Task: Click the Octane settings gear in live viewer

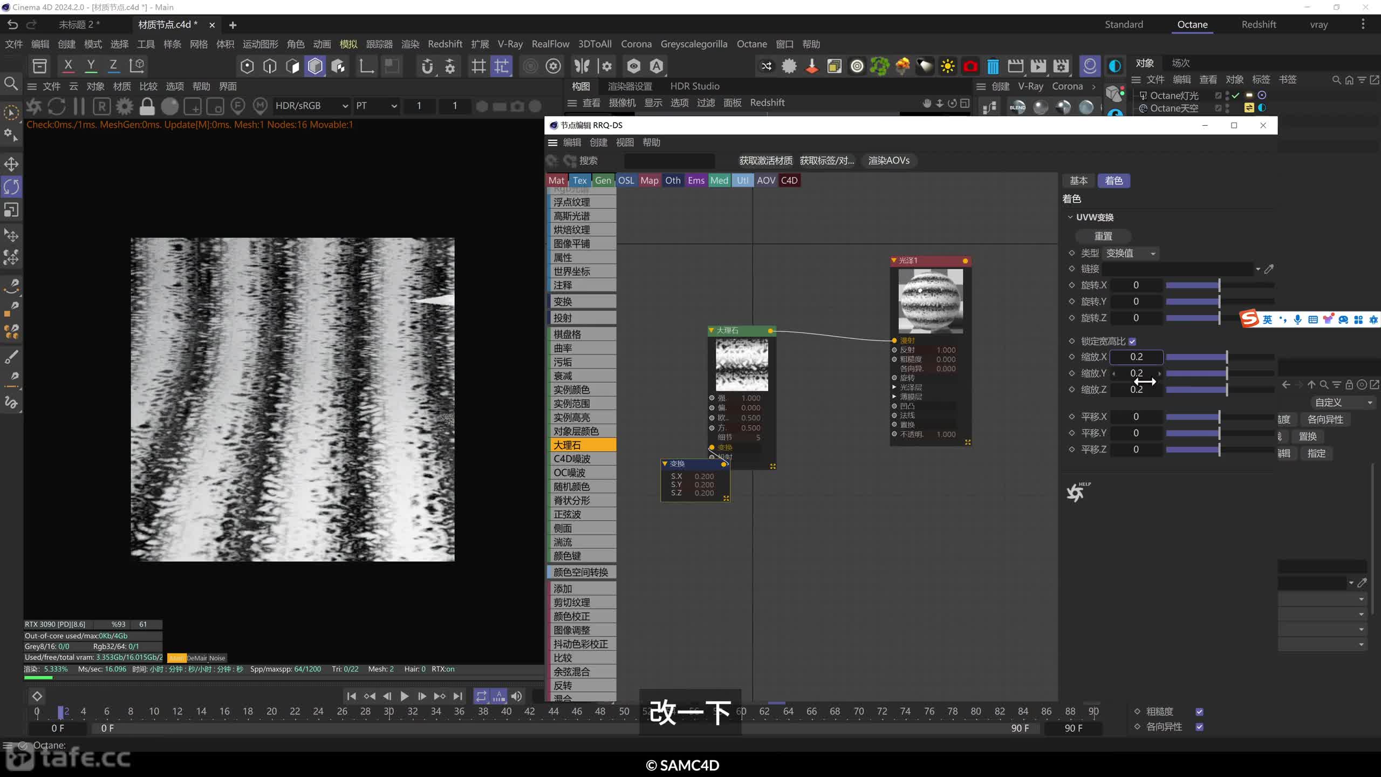Action: pos(125,106)
